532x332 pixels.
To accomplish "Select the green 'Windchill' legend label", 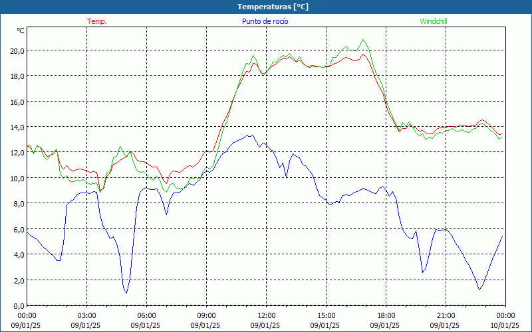I will pyautogui.click(x=434, y=21).
